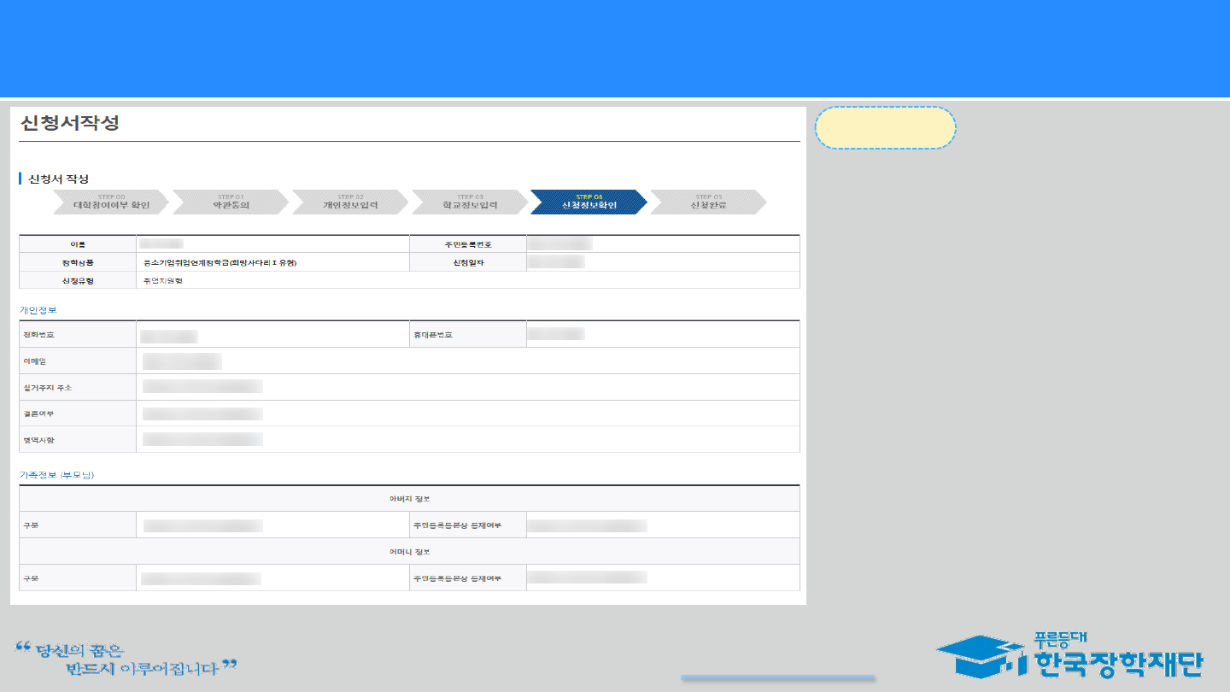Click the 어머니 정보 section header row

coord(409,552)
